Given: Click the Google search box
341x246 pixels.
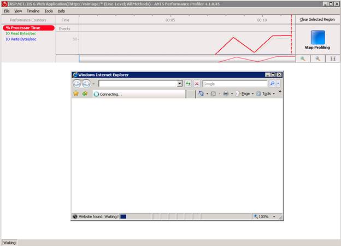Looking at the screenshot, I should [234, 84].
